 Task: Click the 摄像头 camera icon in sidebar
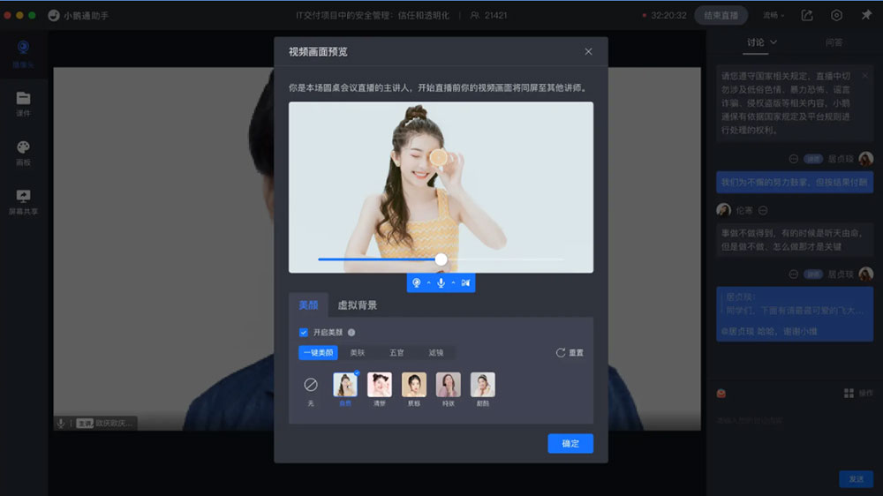click(23, 51)
